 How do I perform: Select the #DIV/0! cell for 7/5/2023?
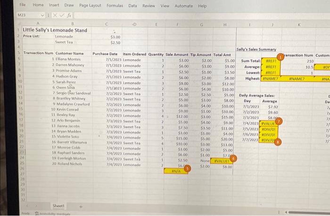268,129
